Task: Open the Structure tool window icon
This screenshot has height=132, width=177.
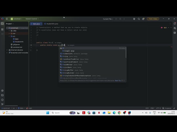Action: 2,29
